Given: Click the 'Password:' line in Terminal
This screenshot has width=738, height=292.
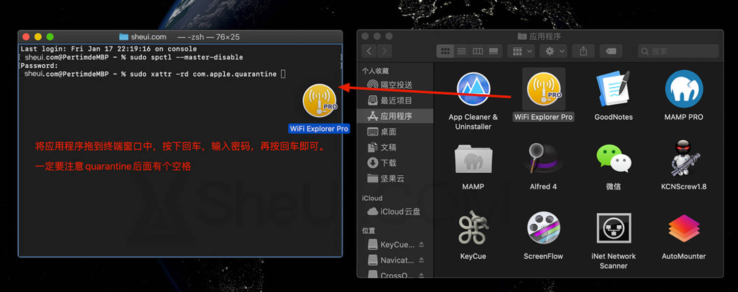Looking at the screenshot, I should coord(39,66).
